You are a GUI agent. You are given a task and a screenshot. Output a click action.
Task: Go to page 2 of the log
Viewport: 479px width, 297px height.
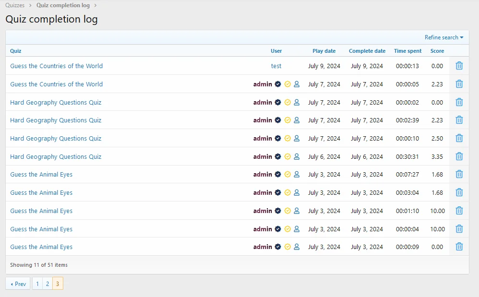(47, 284)
